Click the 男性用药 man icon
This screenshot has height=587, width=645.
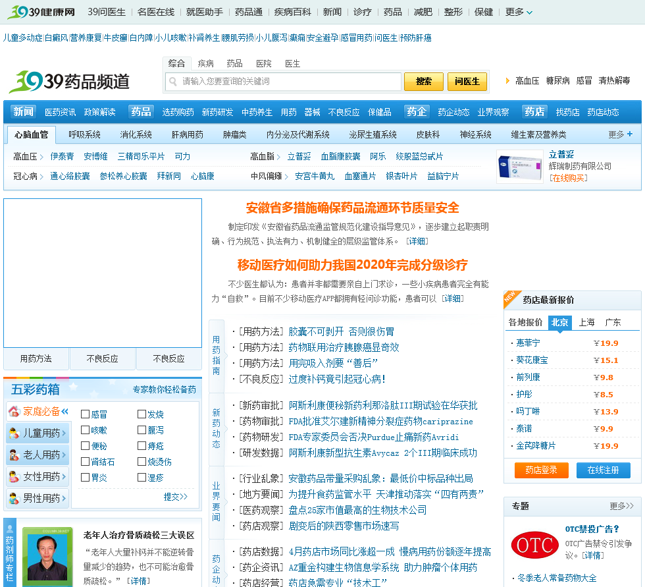point(14,499)
